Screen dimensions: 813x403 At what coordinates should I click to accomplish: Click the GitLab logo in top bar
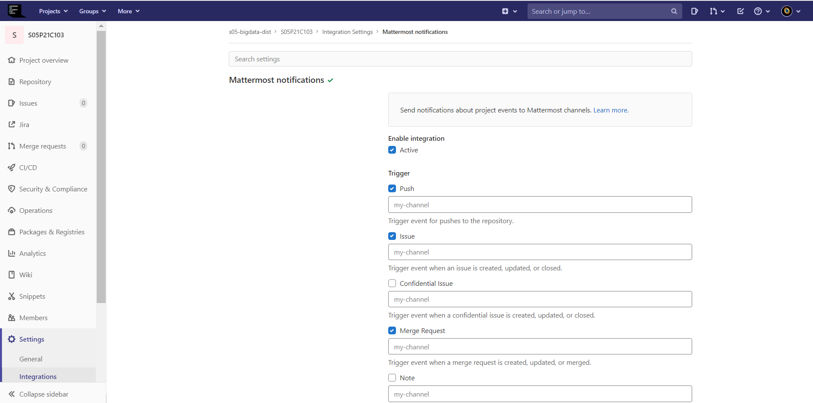coord(16,11)
